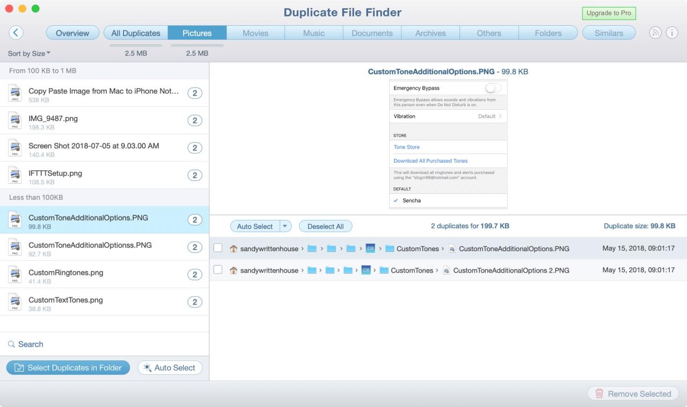Click the Upgrade to Pro button
This screenshot has width=687, height=407.
click(609, 13)
